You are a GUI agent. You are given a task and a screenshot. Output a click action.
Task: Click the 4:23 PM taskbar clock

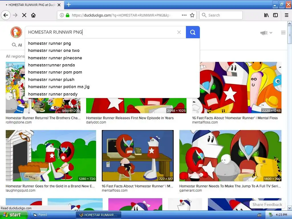[281, 215]
